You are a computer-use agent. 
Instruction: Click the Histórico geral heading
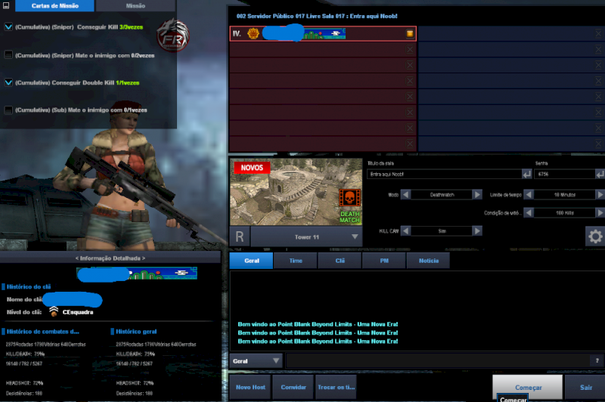click(136, 331)
